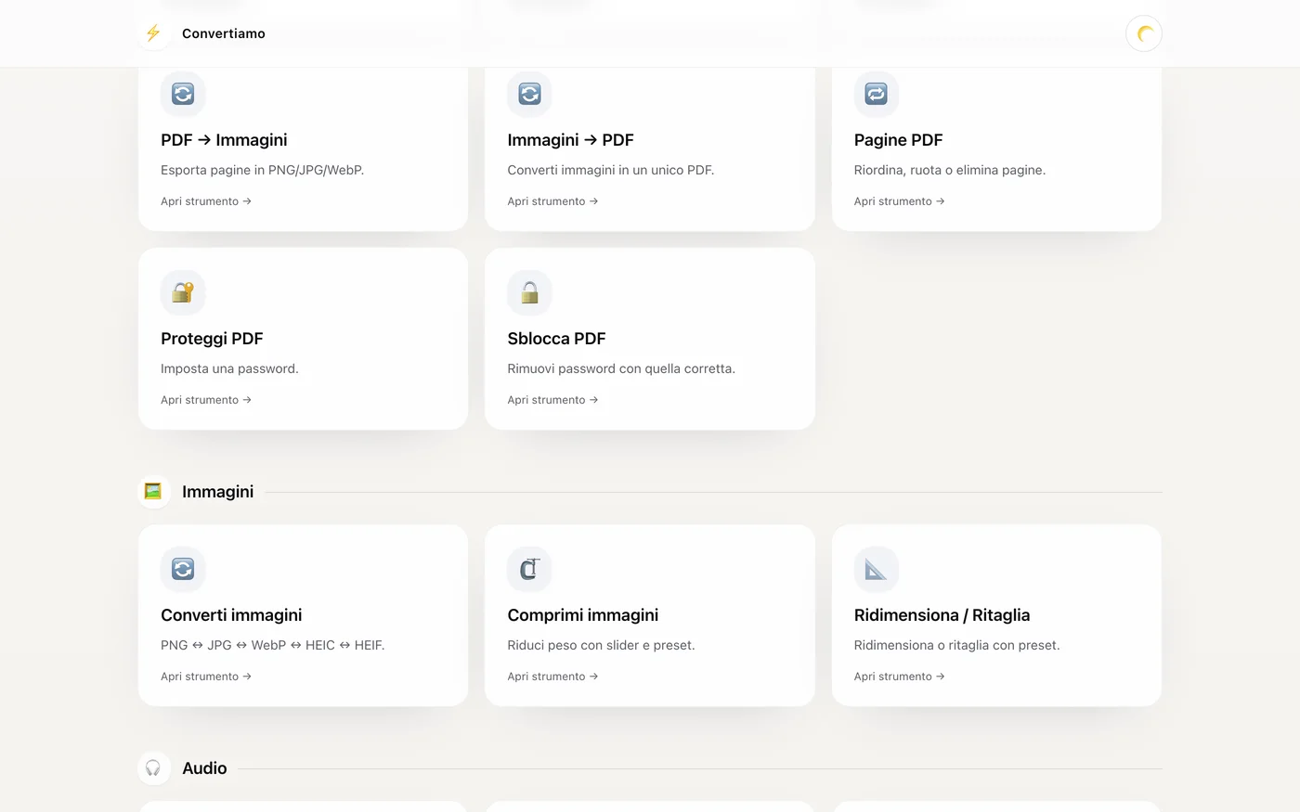The width and height of the screenshot is (1300, 812).
Task: Open tool link under Sblocca PDF
Action: coord(552,400)
